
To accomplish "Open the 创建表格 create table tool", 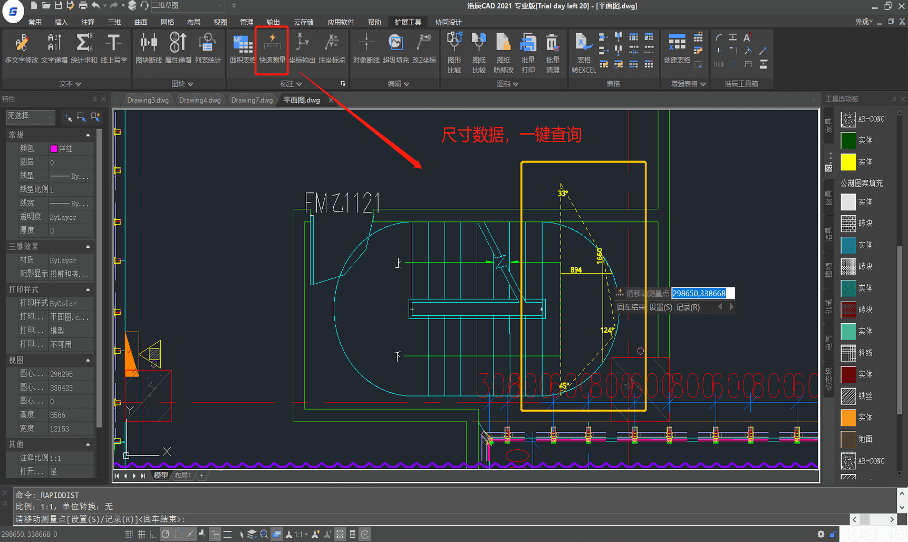I will [677, 49].
